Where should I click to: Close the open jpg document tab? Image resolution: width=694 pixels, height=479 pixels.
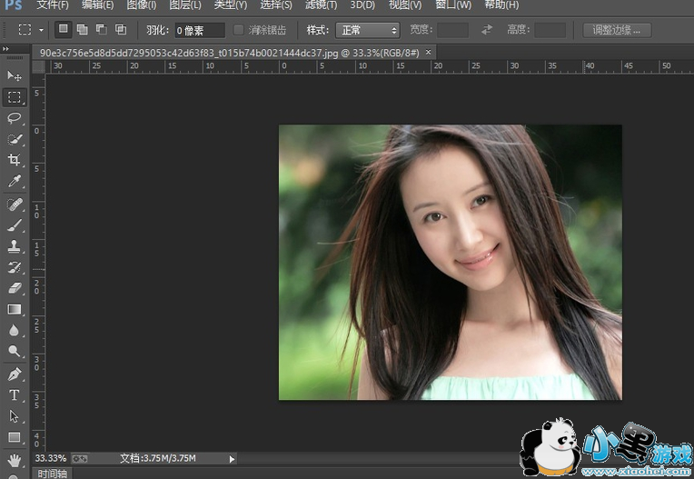click(429, 53)
